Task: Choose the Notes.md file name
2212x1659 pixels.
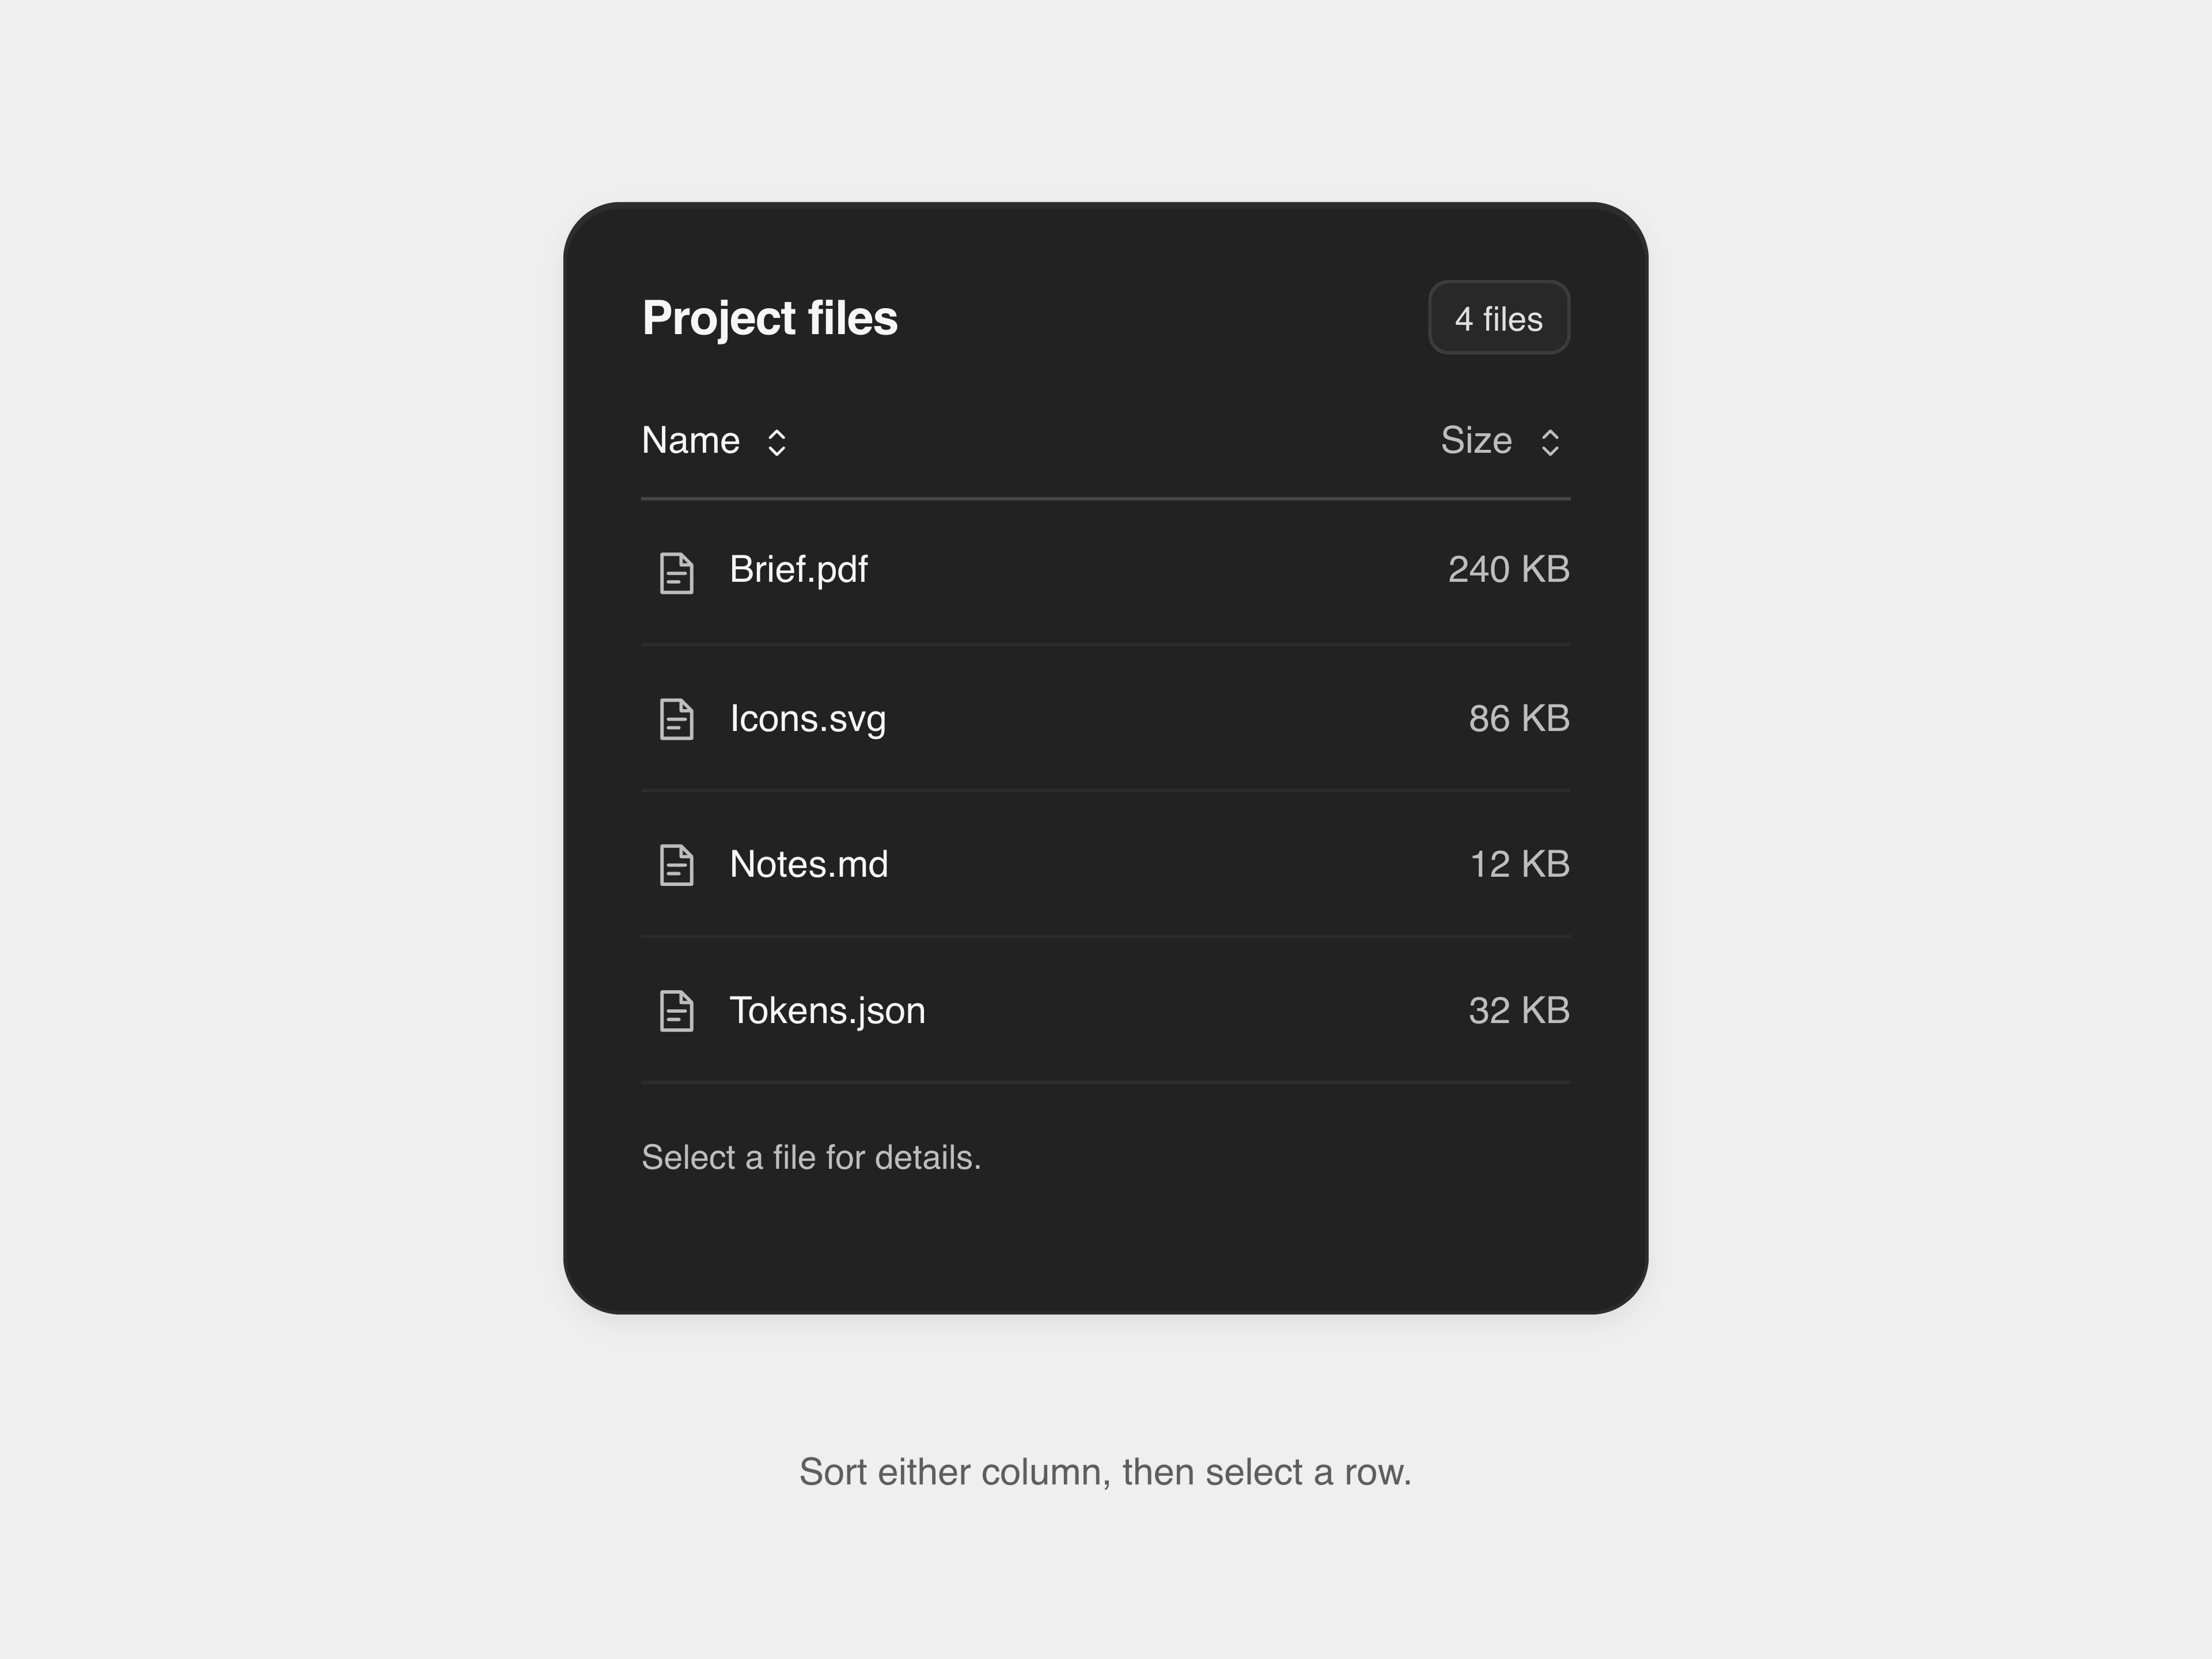Action: 809,864
